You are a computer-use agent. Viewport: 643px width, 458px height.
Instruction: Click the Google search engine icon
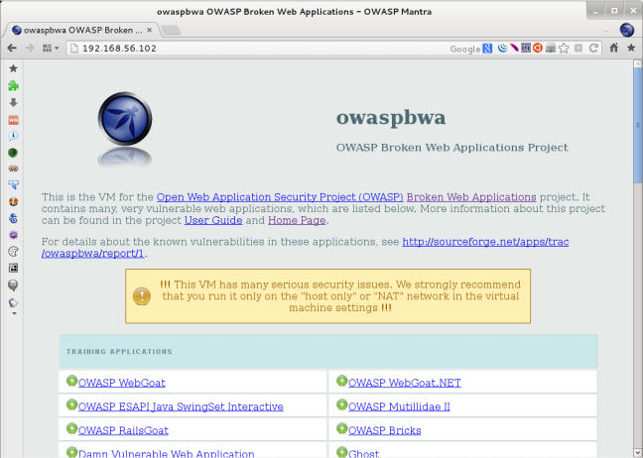487,48
